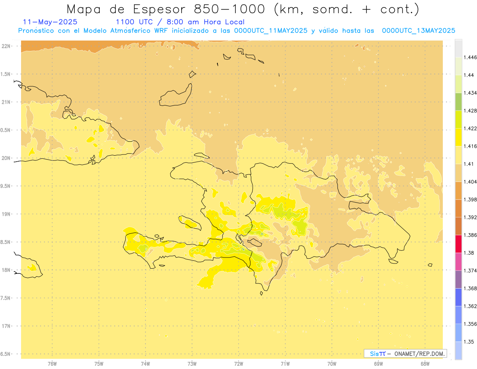Click the purple legend swatch between 1.368 and 1.374

458,279
